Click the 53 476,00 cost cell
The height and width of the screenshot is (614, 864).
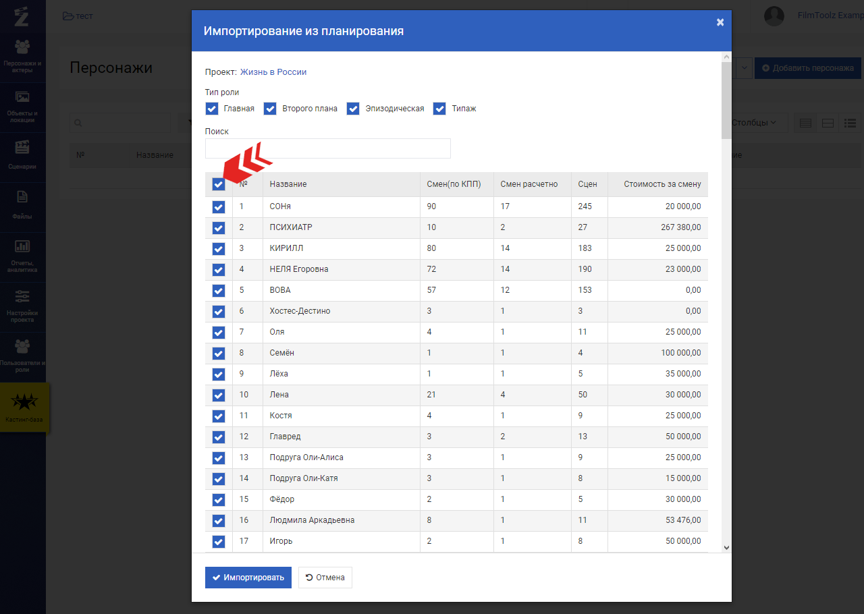(x=658, y=520)
